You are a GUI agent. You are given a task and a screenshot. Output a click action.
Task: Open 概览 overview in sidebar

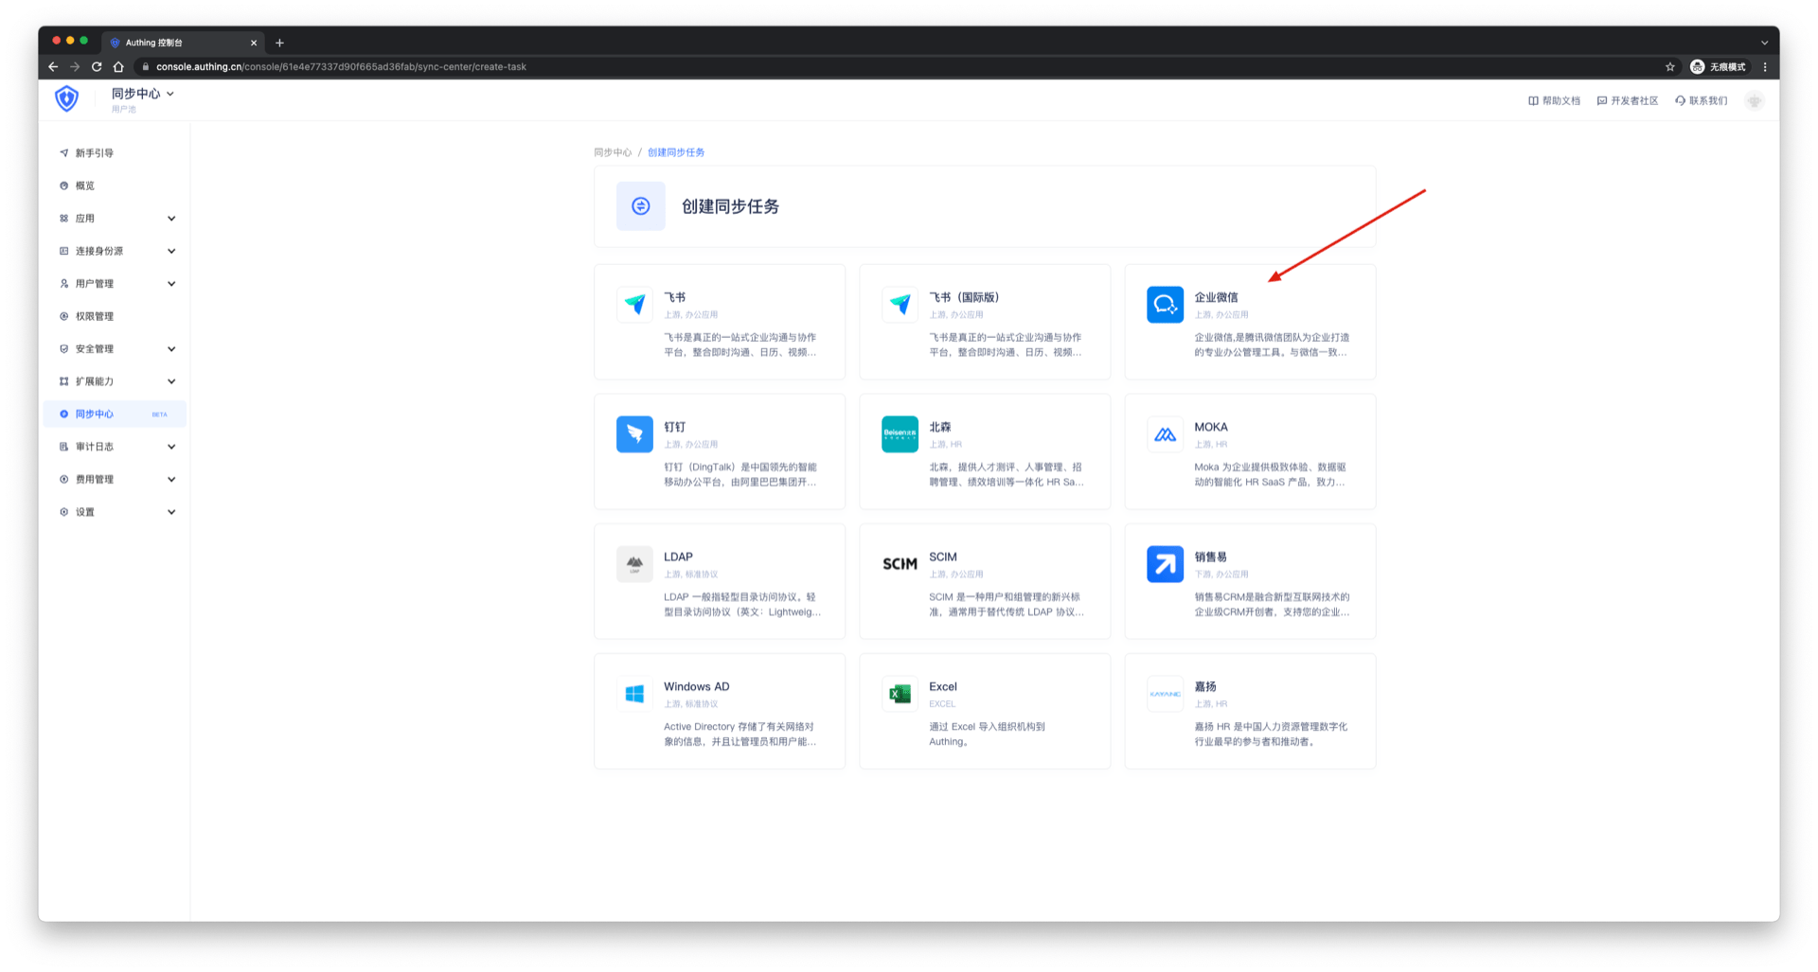85,186
